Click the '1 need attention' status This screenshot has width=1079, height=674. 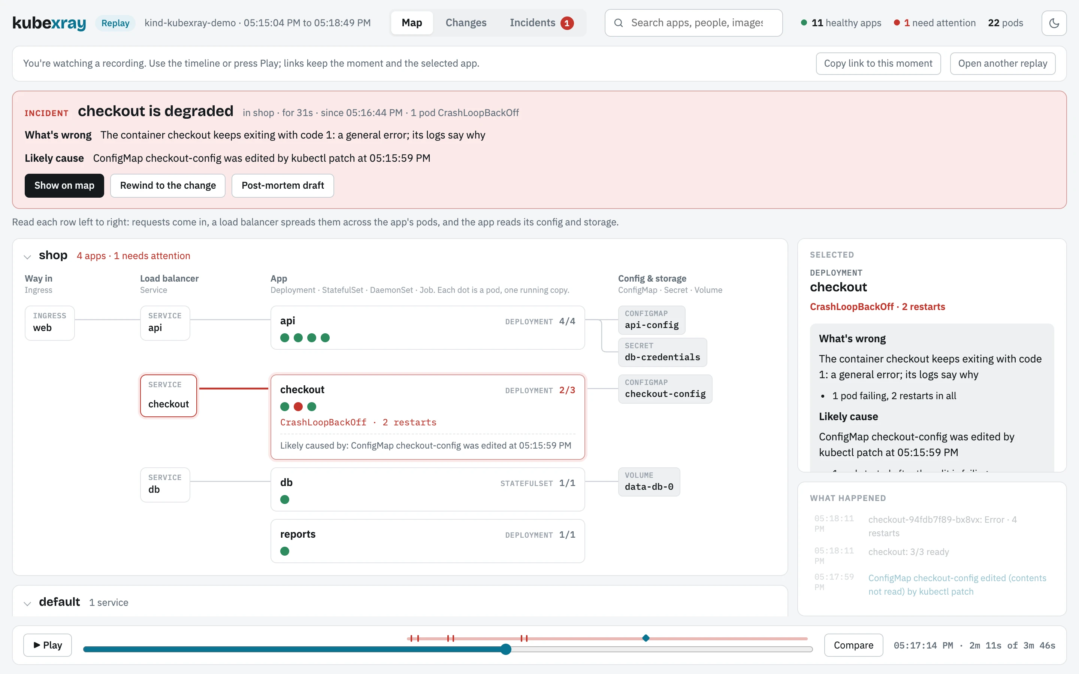click(934, 23)
